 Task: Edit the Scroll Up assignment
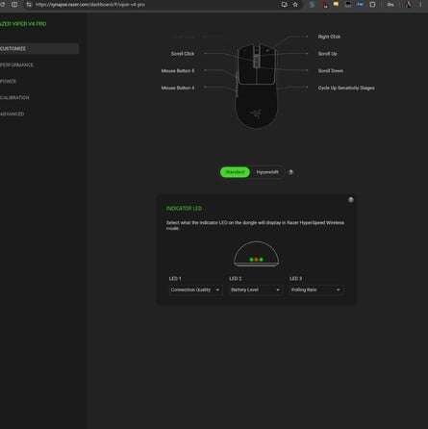(327, 54)
